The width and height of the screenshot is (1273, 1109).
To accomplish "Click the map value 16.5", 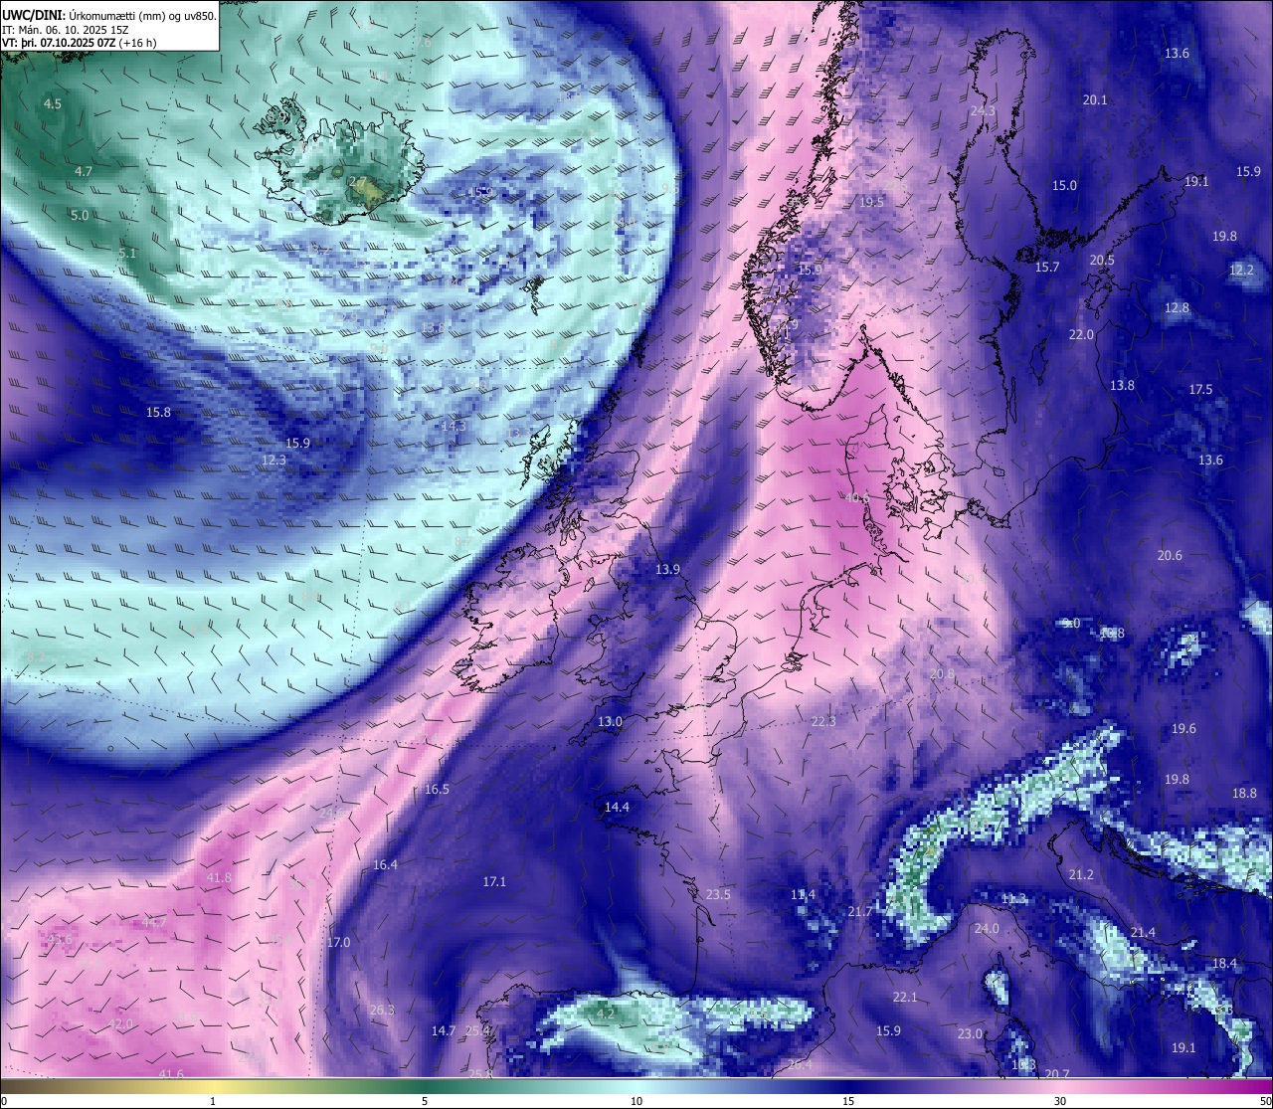I will pos(438,789).
